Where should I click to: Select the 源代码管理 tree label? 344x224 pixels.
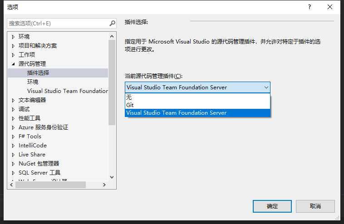point(32,64)
